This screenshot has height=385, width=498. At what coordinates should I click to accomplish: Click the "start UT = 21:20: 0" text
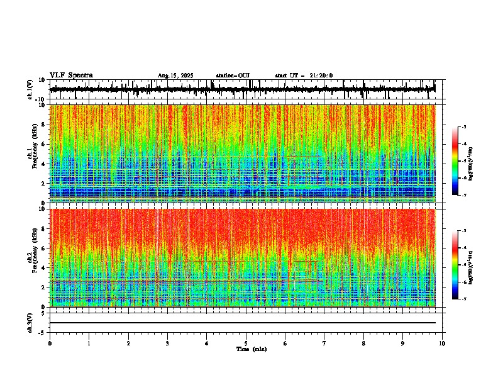[x=304, y=75]
